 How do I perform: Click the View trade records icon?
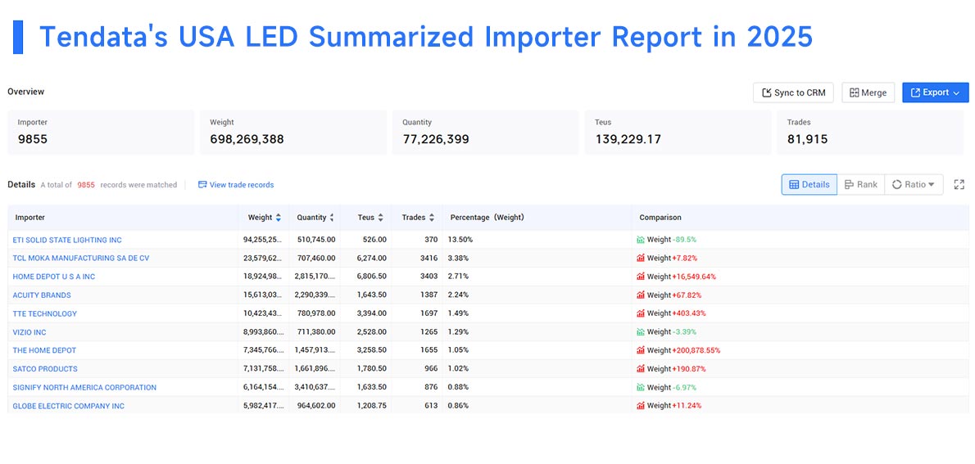[x=202, y=184]
